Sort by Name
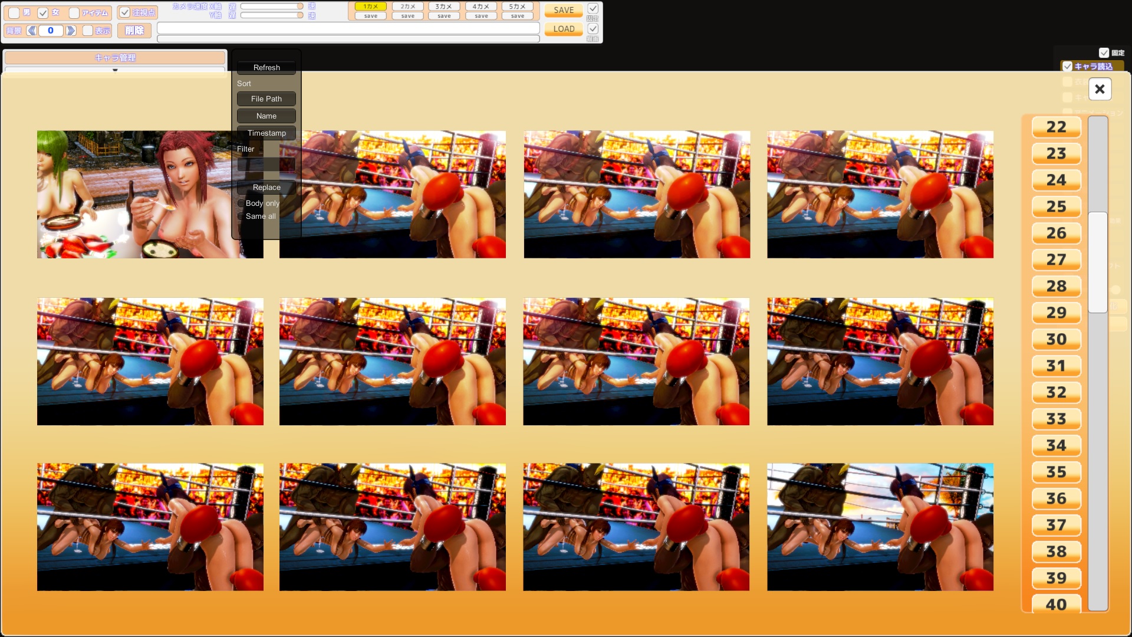The image size is (1132, 637). [x=266, y=116]
